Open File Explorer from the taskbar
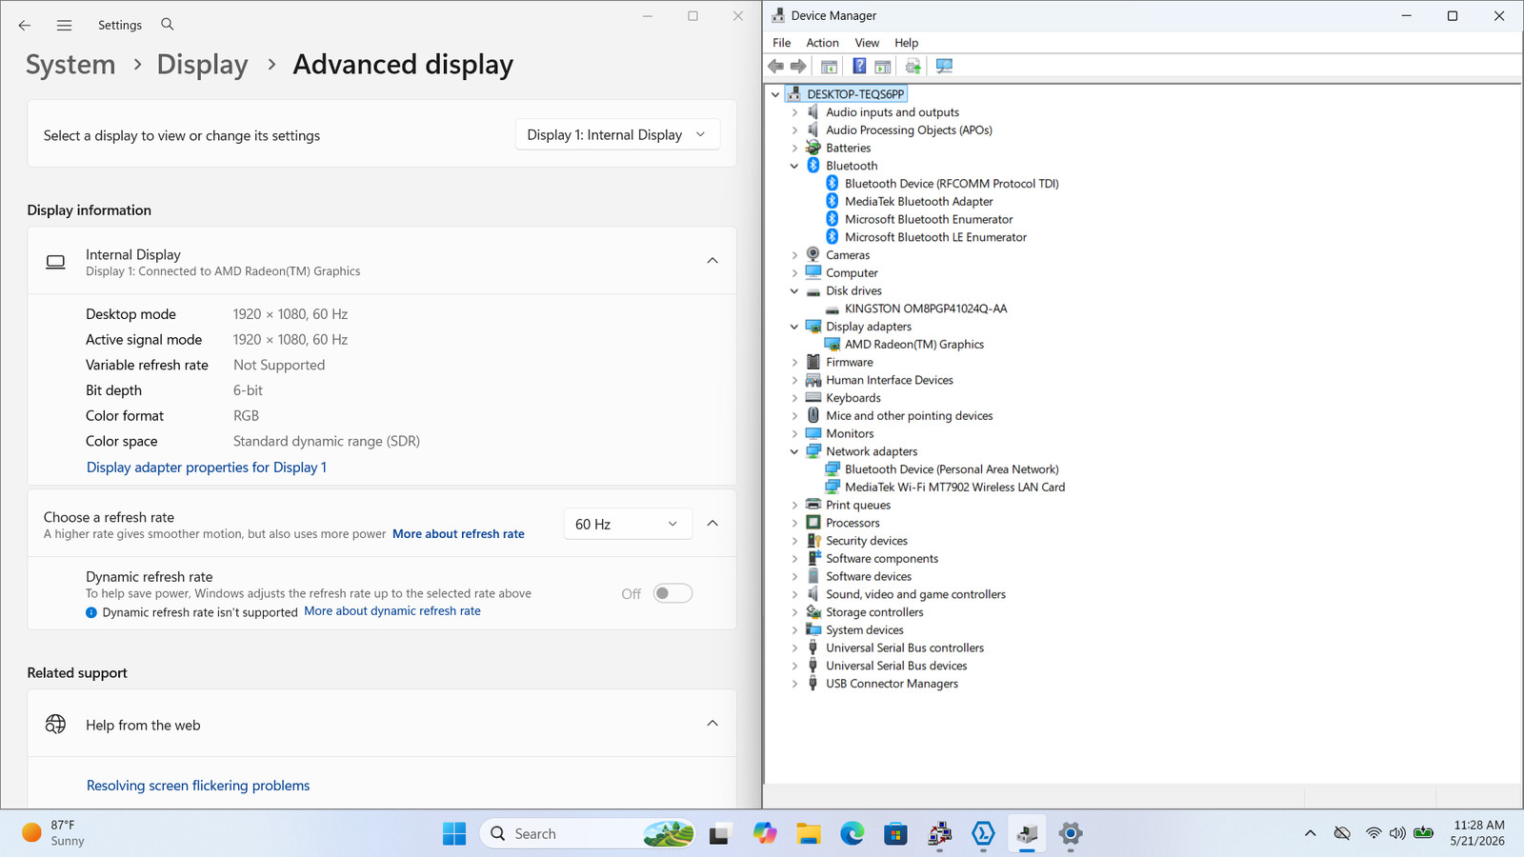 pos(809,834)
